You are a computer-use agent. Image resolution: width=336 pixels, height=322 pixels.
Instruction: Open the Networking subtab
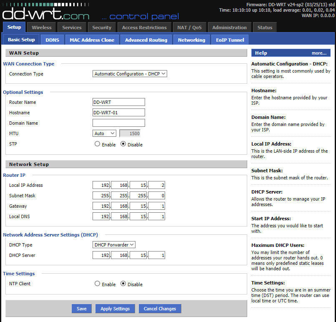pyautogui.click(x=192, y=40)
